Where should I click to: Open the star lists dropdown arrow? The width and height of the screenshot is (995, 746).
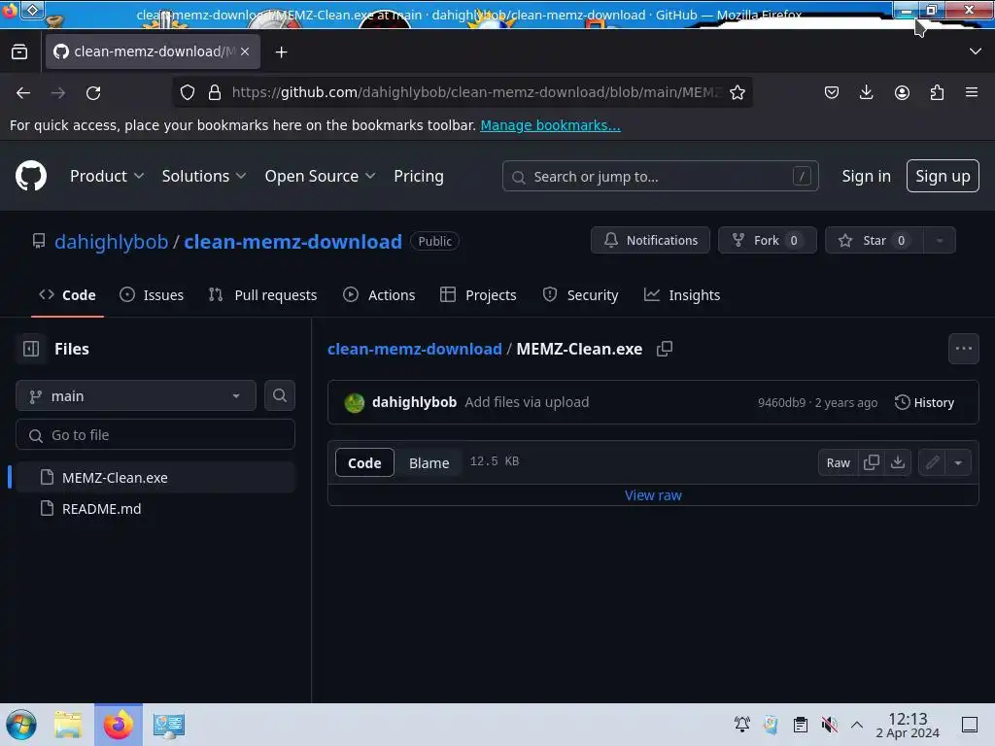[x=940, y=241]
